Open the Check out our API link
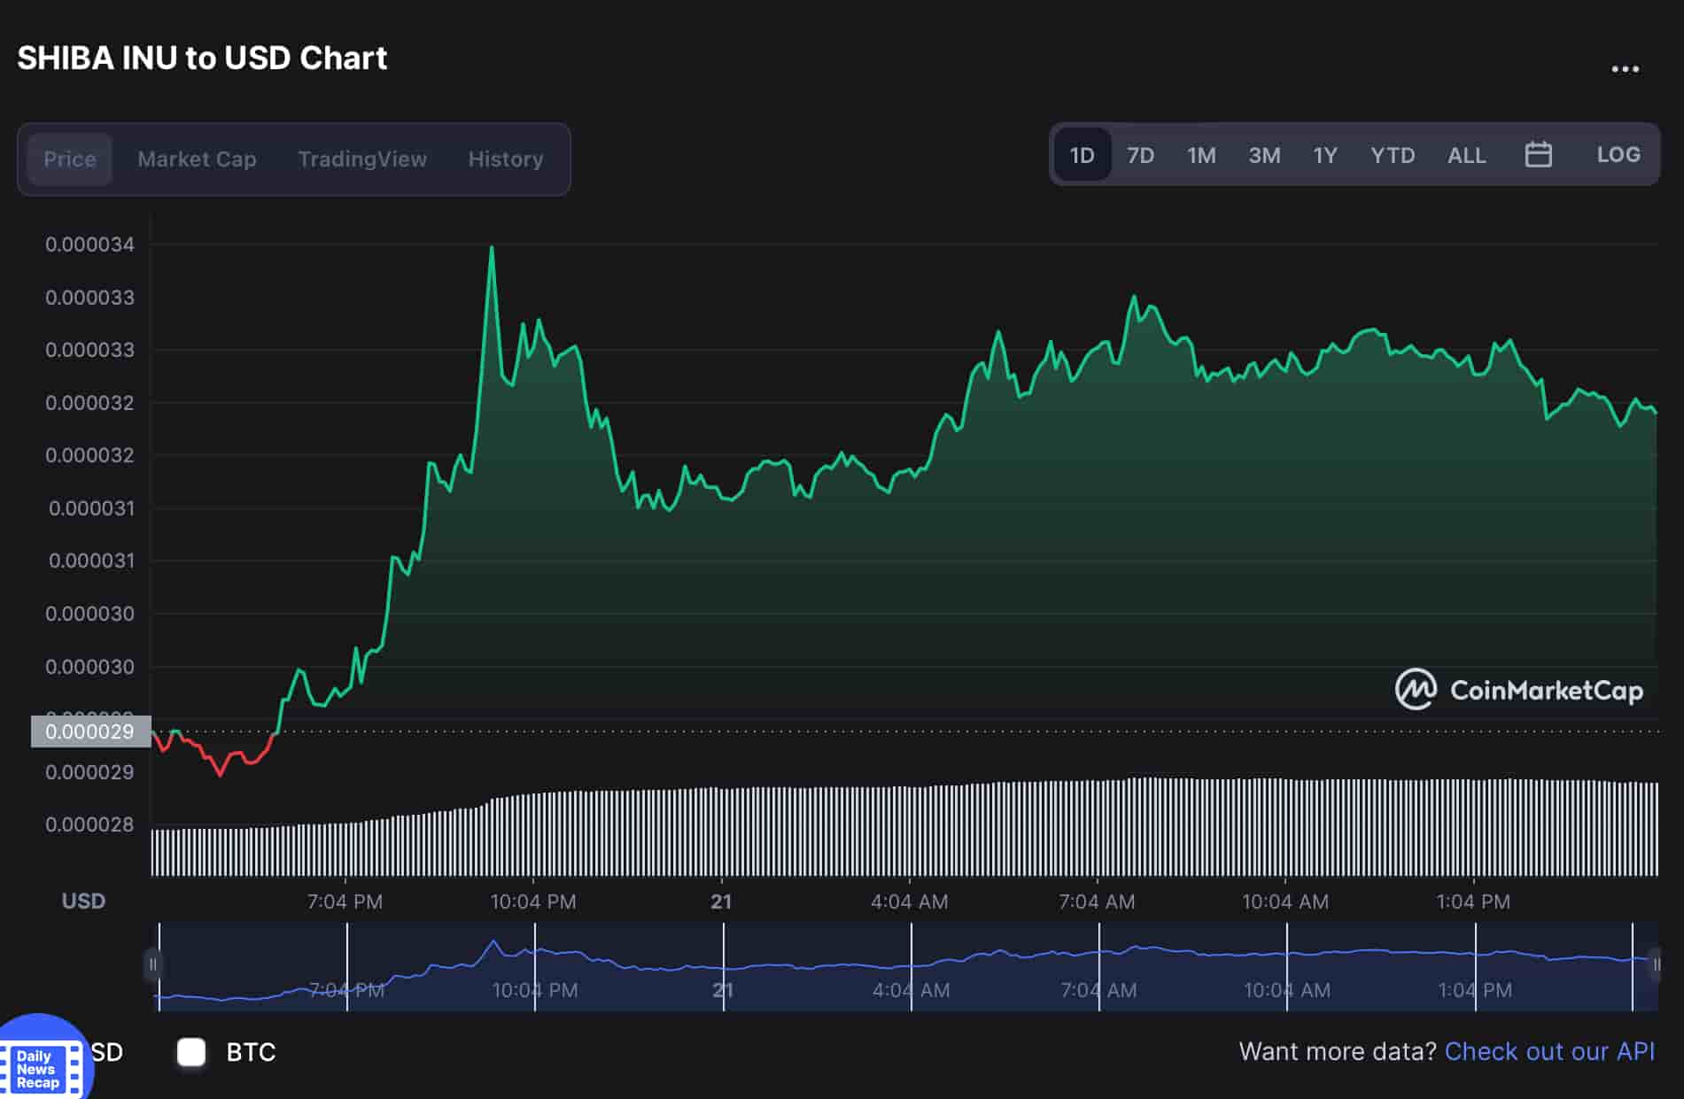 (1549, 1051)
